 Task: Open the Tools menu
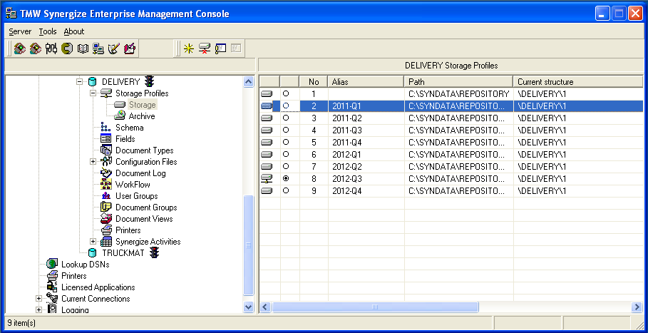point(48,31)
